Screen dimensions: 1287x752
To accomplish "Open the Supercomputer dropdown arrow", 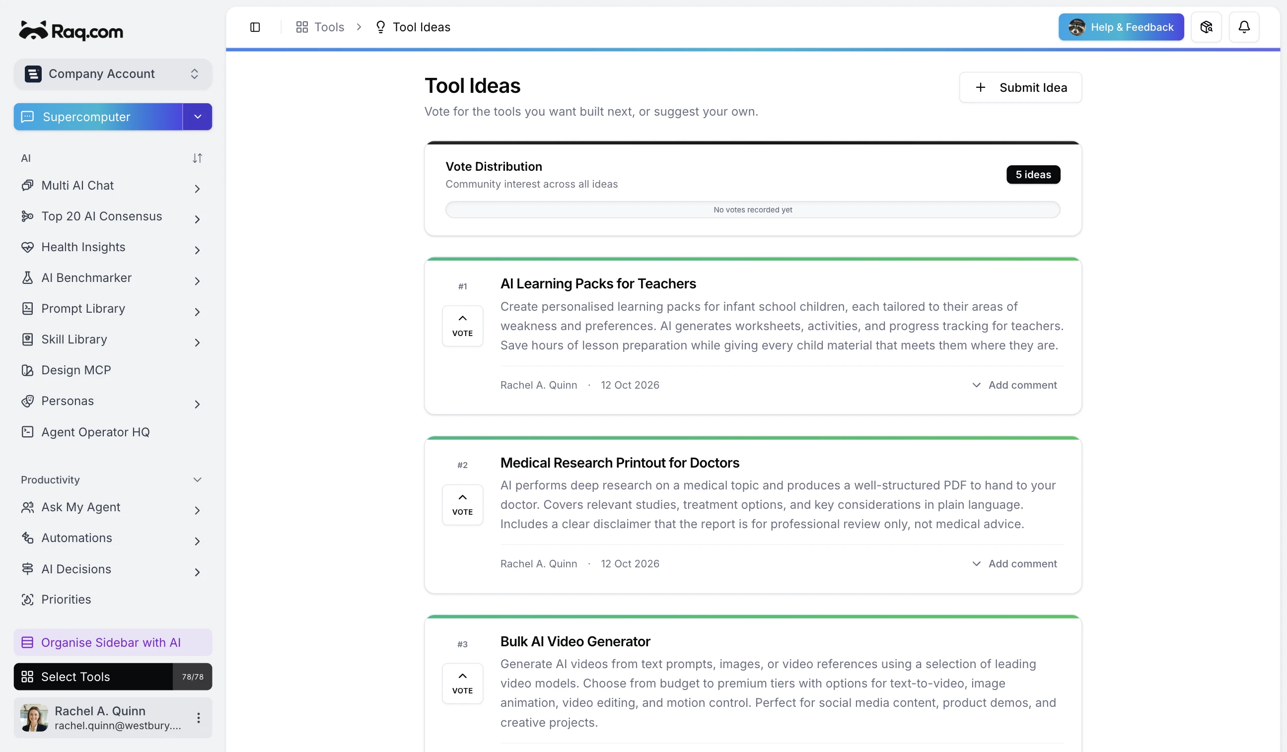I will tap(197, 117).
